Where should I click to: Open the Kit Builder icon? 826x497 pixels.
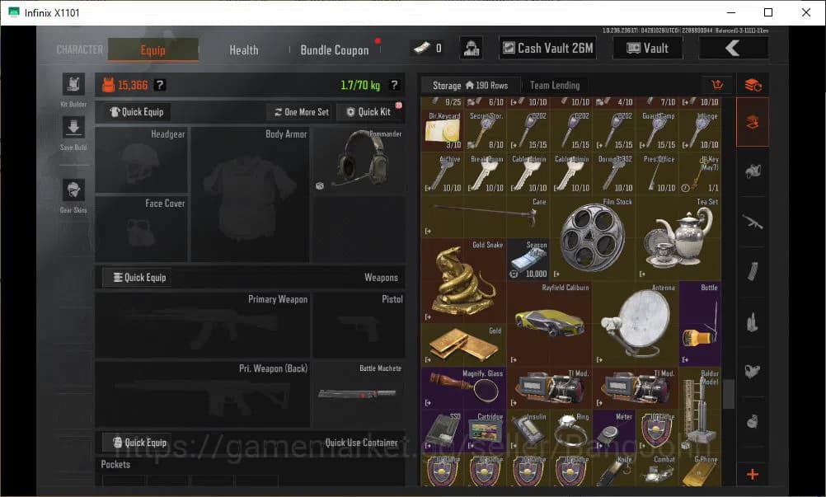(73, 85)
